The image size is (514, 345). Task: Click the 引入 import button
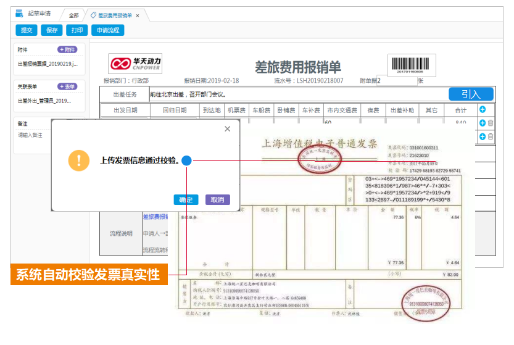tap(471, 94)
